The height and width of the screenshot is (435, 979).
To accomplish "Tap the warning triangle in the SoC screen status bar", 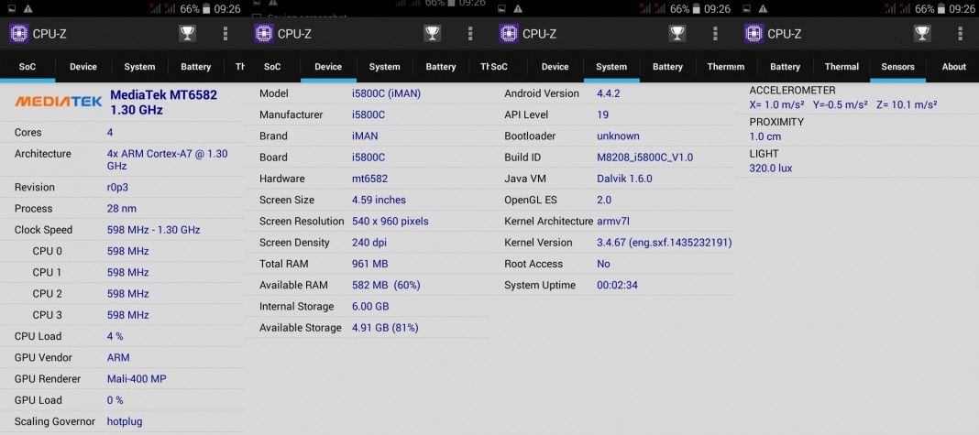I will [x=28, y=9].
